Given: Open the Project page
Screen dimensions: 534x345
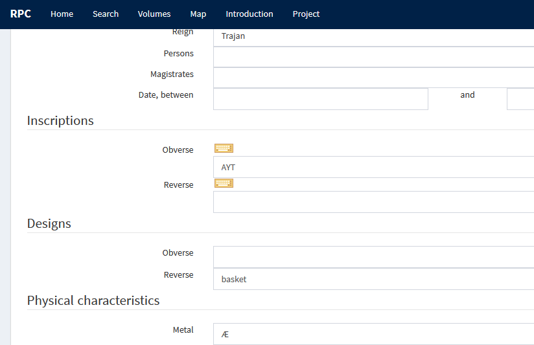Looking at the screenshot, I should coord(306,14).
